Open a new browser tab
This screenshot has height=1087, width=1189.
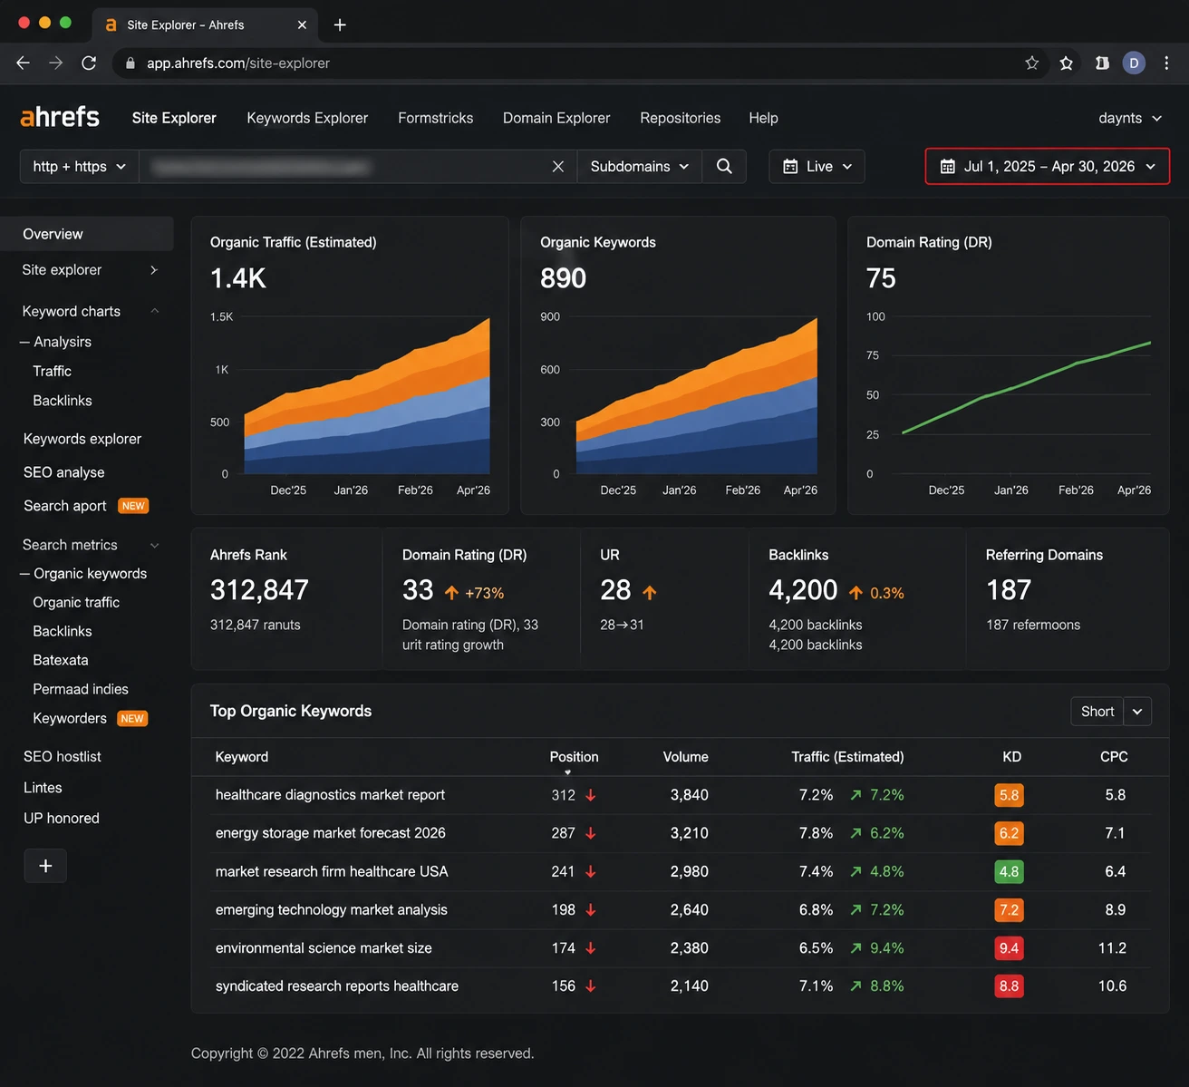coord(340,24)
